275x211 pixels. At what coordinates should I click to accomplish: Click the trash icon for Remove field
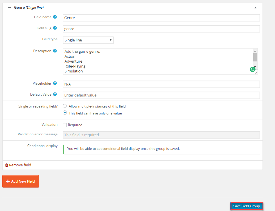pyautogui.click(x=7, y=165)
